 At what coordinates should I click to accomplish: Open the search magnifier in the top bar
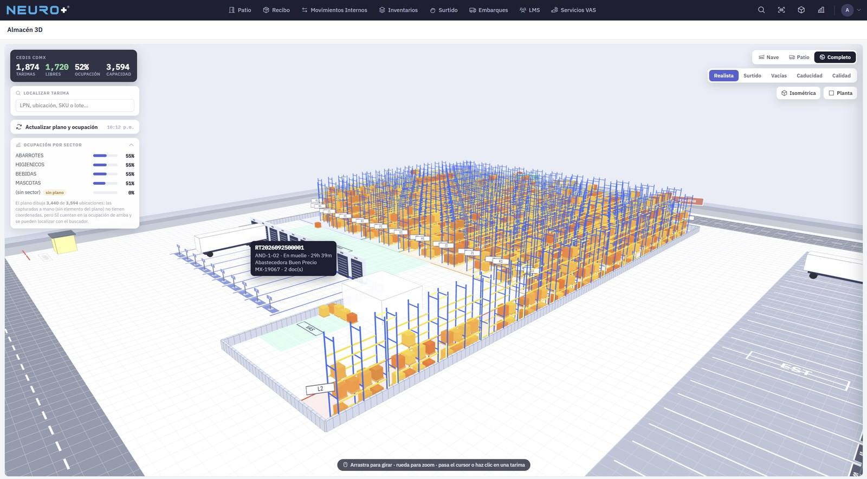pos(761,10)
